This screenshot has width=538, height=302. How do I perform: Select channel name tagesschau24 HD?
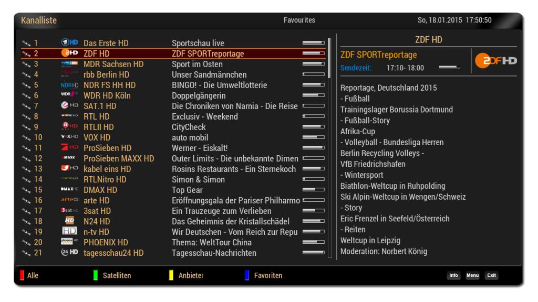(113, 253)
